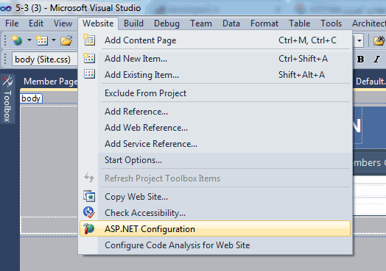Open Start Options... from the menu
386x271 pixels.
(x=215, y=160)
